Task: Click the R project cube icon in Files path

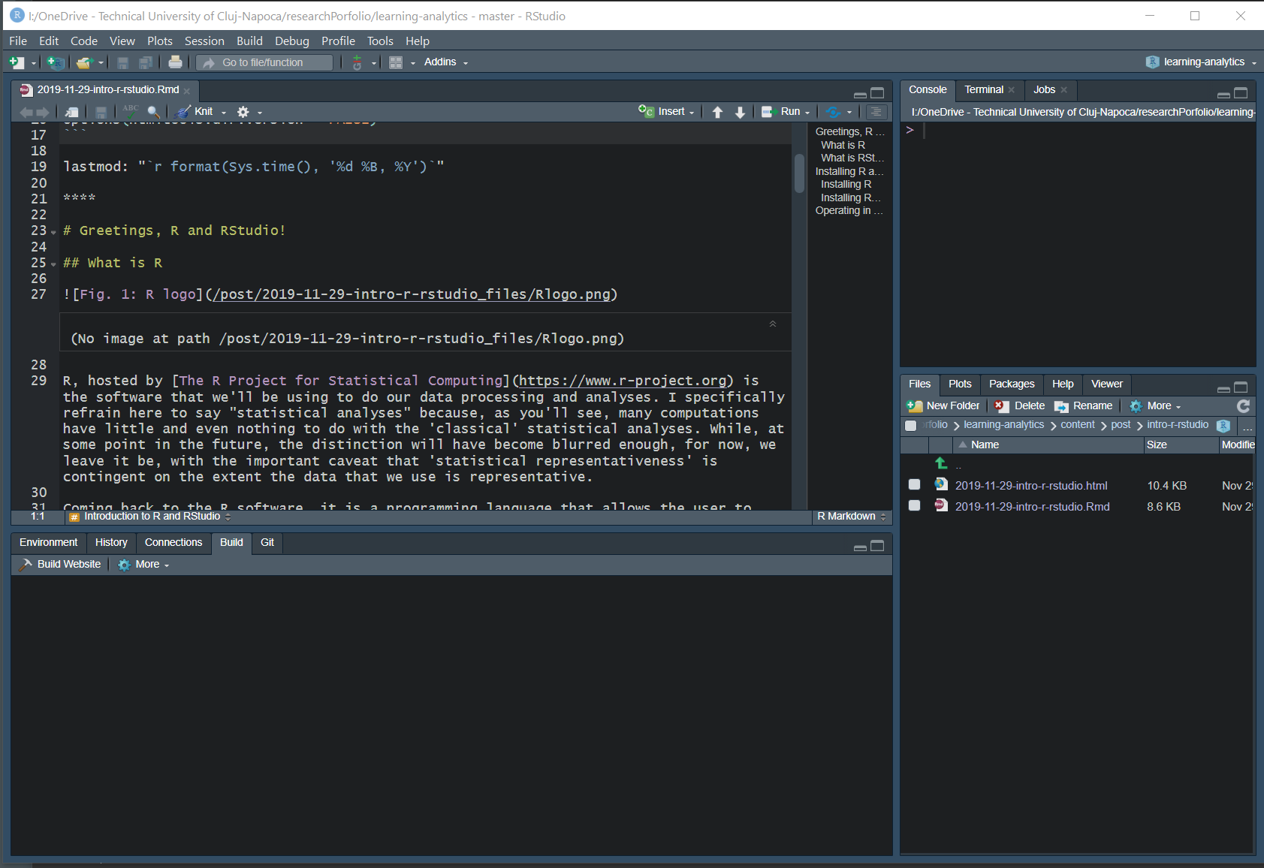Action: coord(1223,426)
